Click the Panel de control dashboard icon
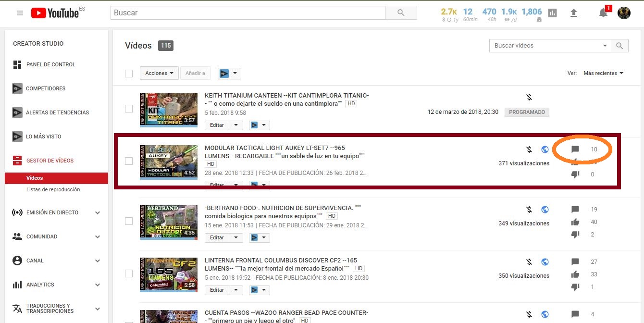Screen dimensions: 644x323 click(17, 64)
